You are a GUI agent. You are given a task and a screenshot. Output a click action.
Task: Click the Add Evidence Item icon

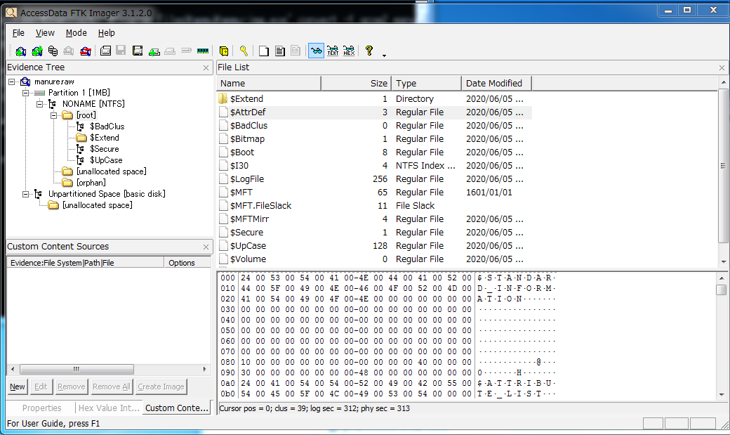click(x=20, y=51)
